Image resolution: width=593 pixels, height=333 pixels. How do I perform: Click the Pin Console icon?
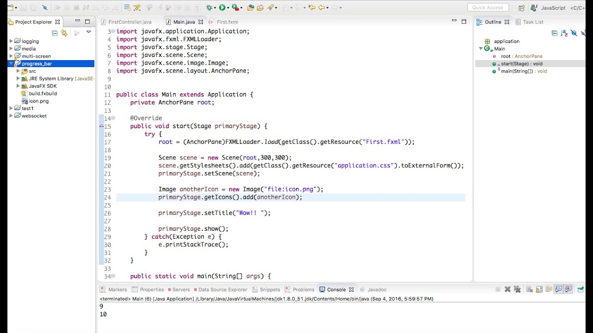coord(580,290)
